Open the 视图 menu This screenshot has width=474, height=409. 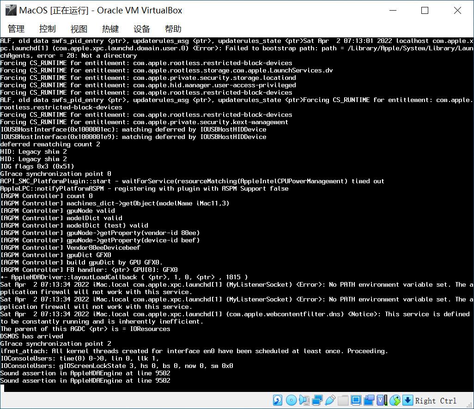pyautogui.click(x=79, y=29)
